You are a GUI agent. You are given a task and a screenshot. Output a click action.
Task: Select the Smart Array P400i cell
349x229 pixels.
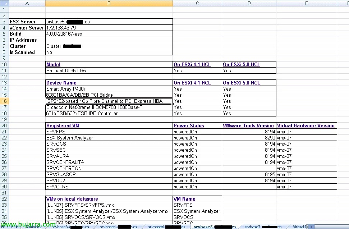(109, 89)
